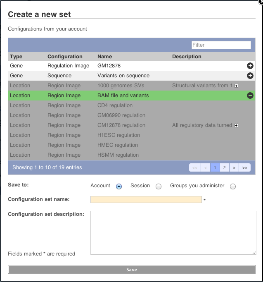Select Groups you administer option
Viewport: 263px width, 282px height.
233,186
